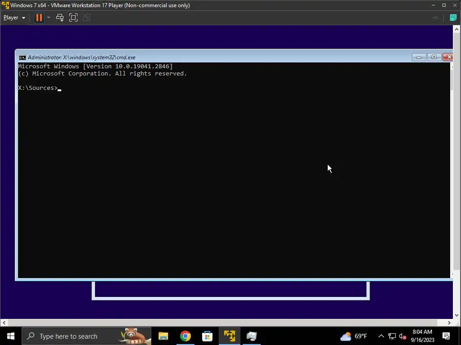
Task: Maximize the cmd.exe Administrator window
Action: 434,57
